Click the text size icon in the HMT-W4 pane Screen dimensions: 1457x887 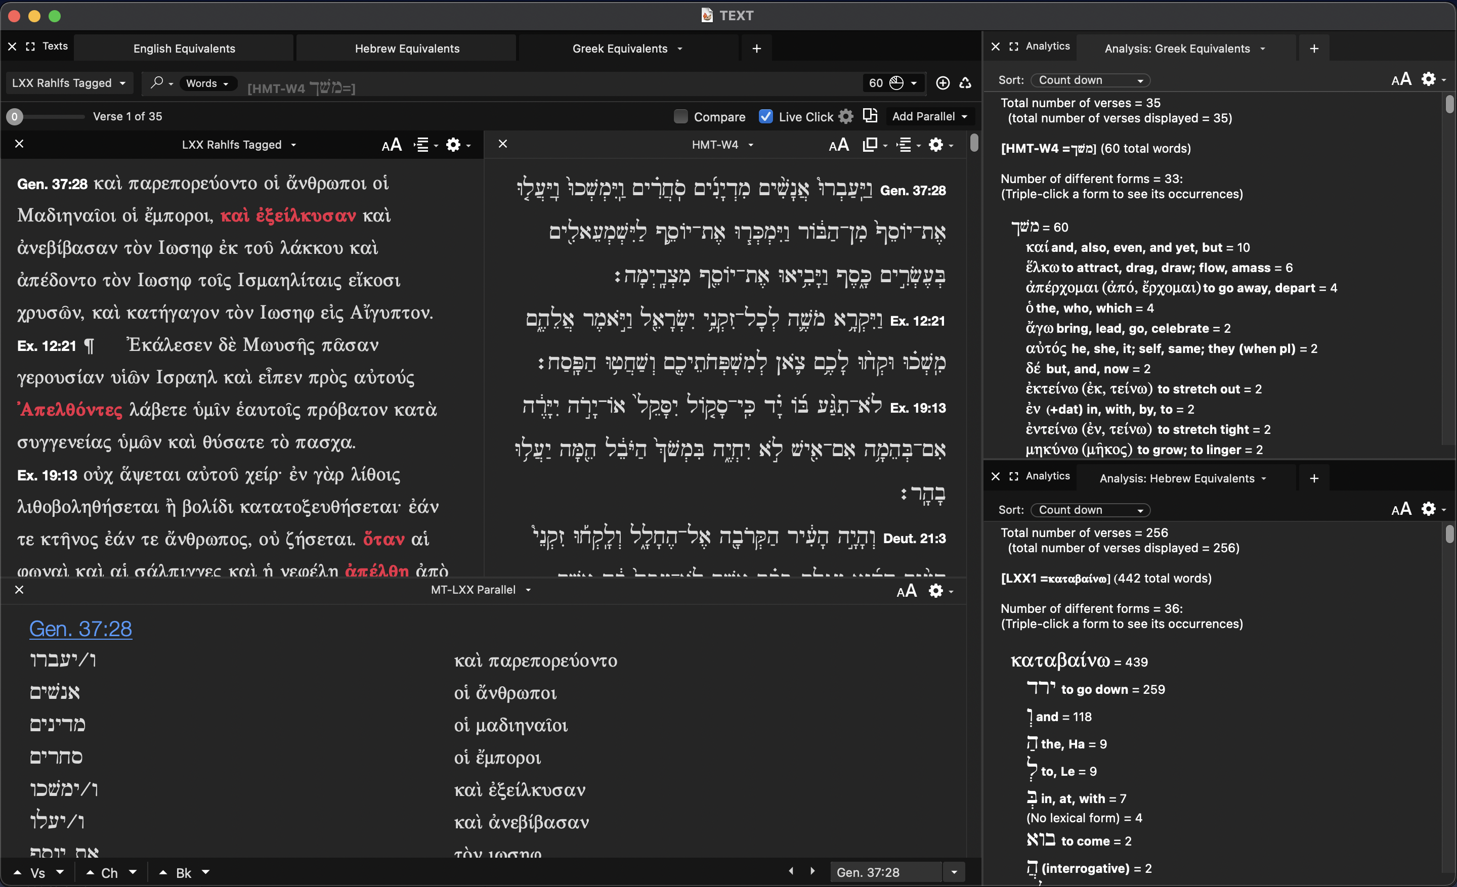click(838, 145)
